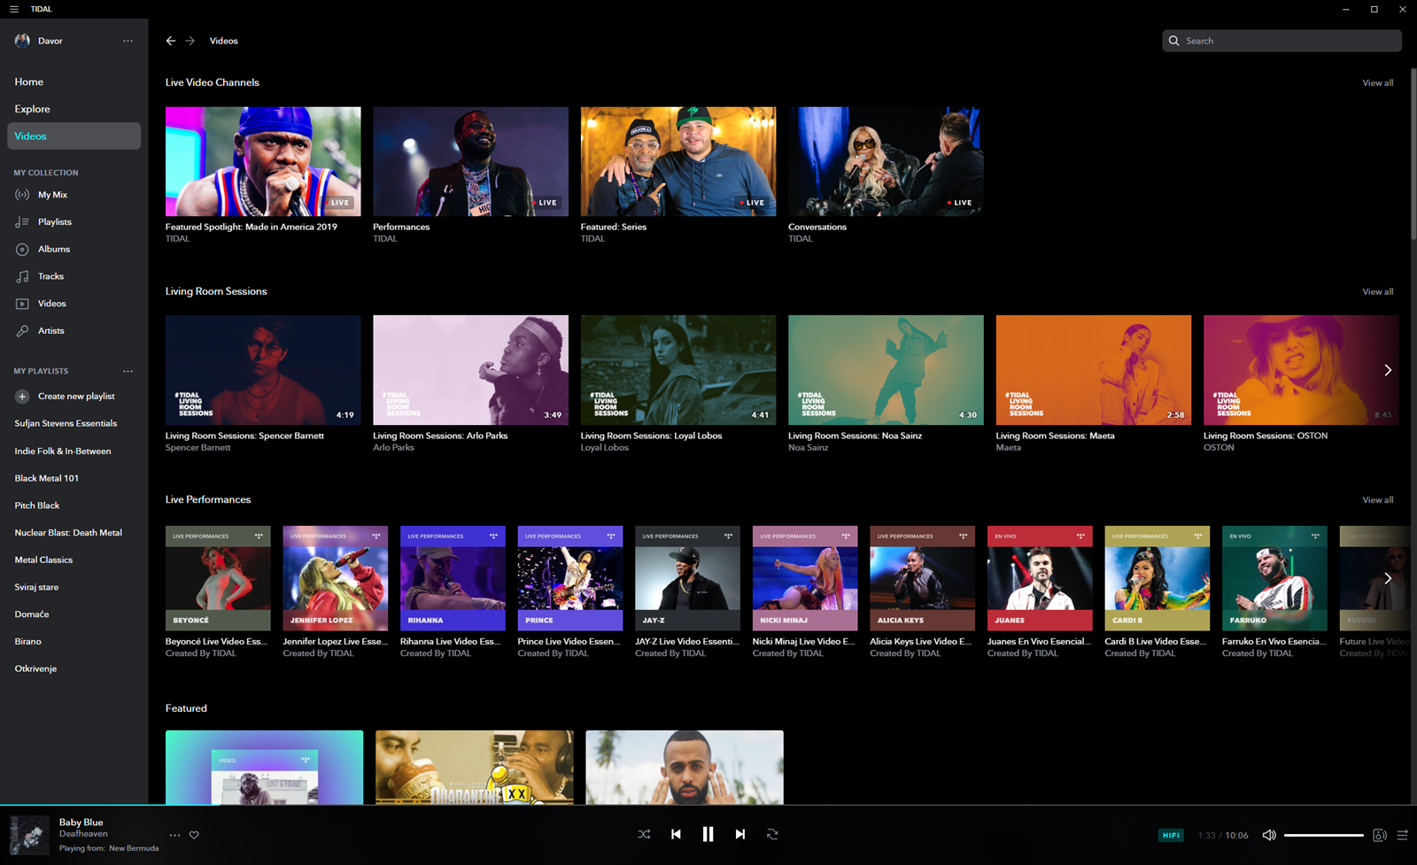
Task: Open Pitch Black playlist
Action: (37, 506)
